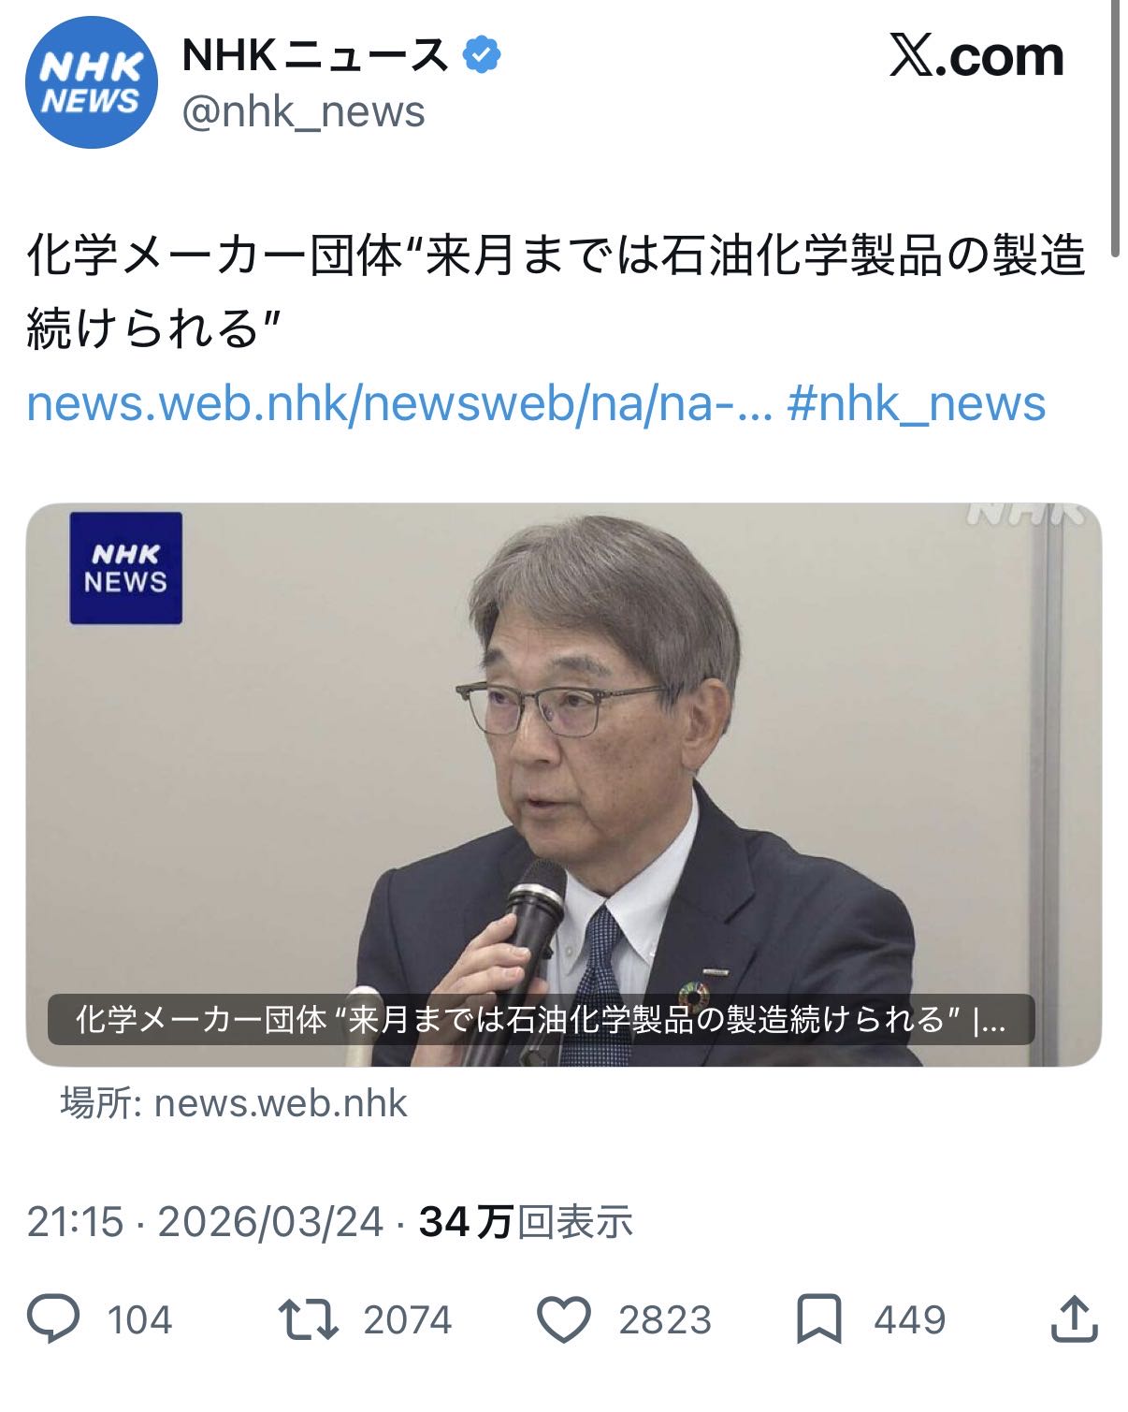Tap the repost arrows icon

(x=309, y=1319)
